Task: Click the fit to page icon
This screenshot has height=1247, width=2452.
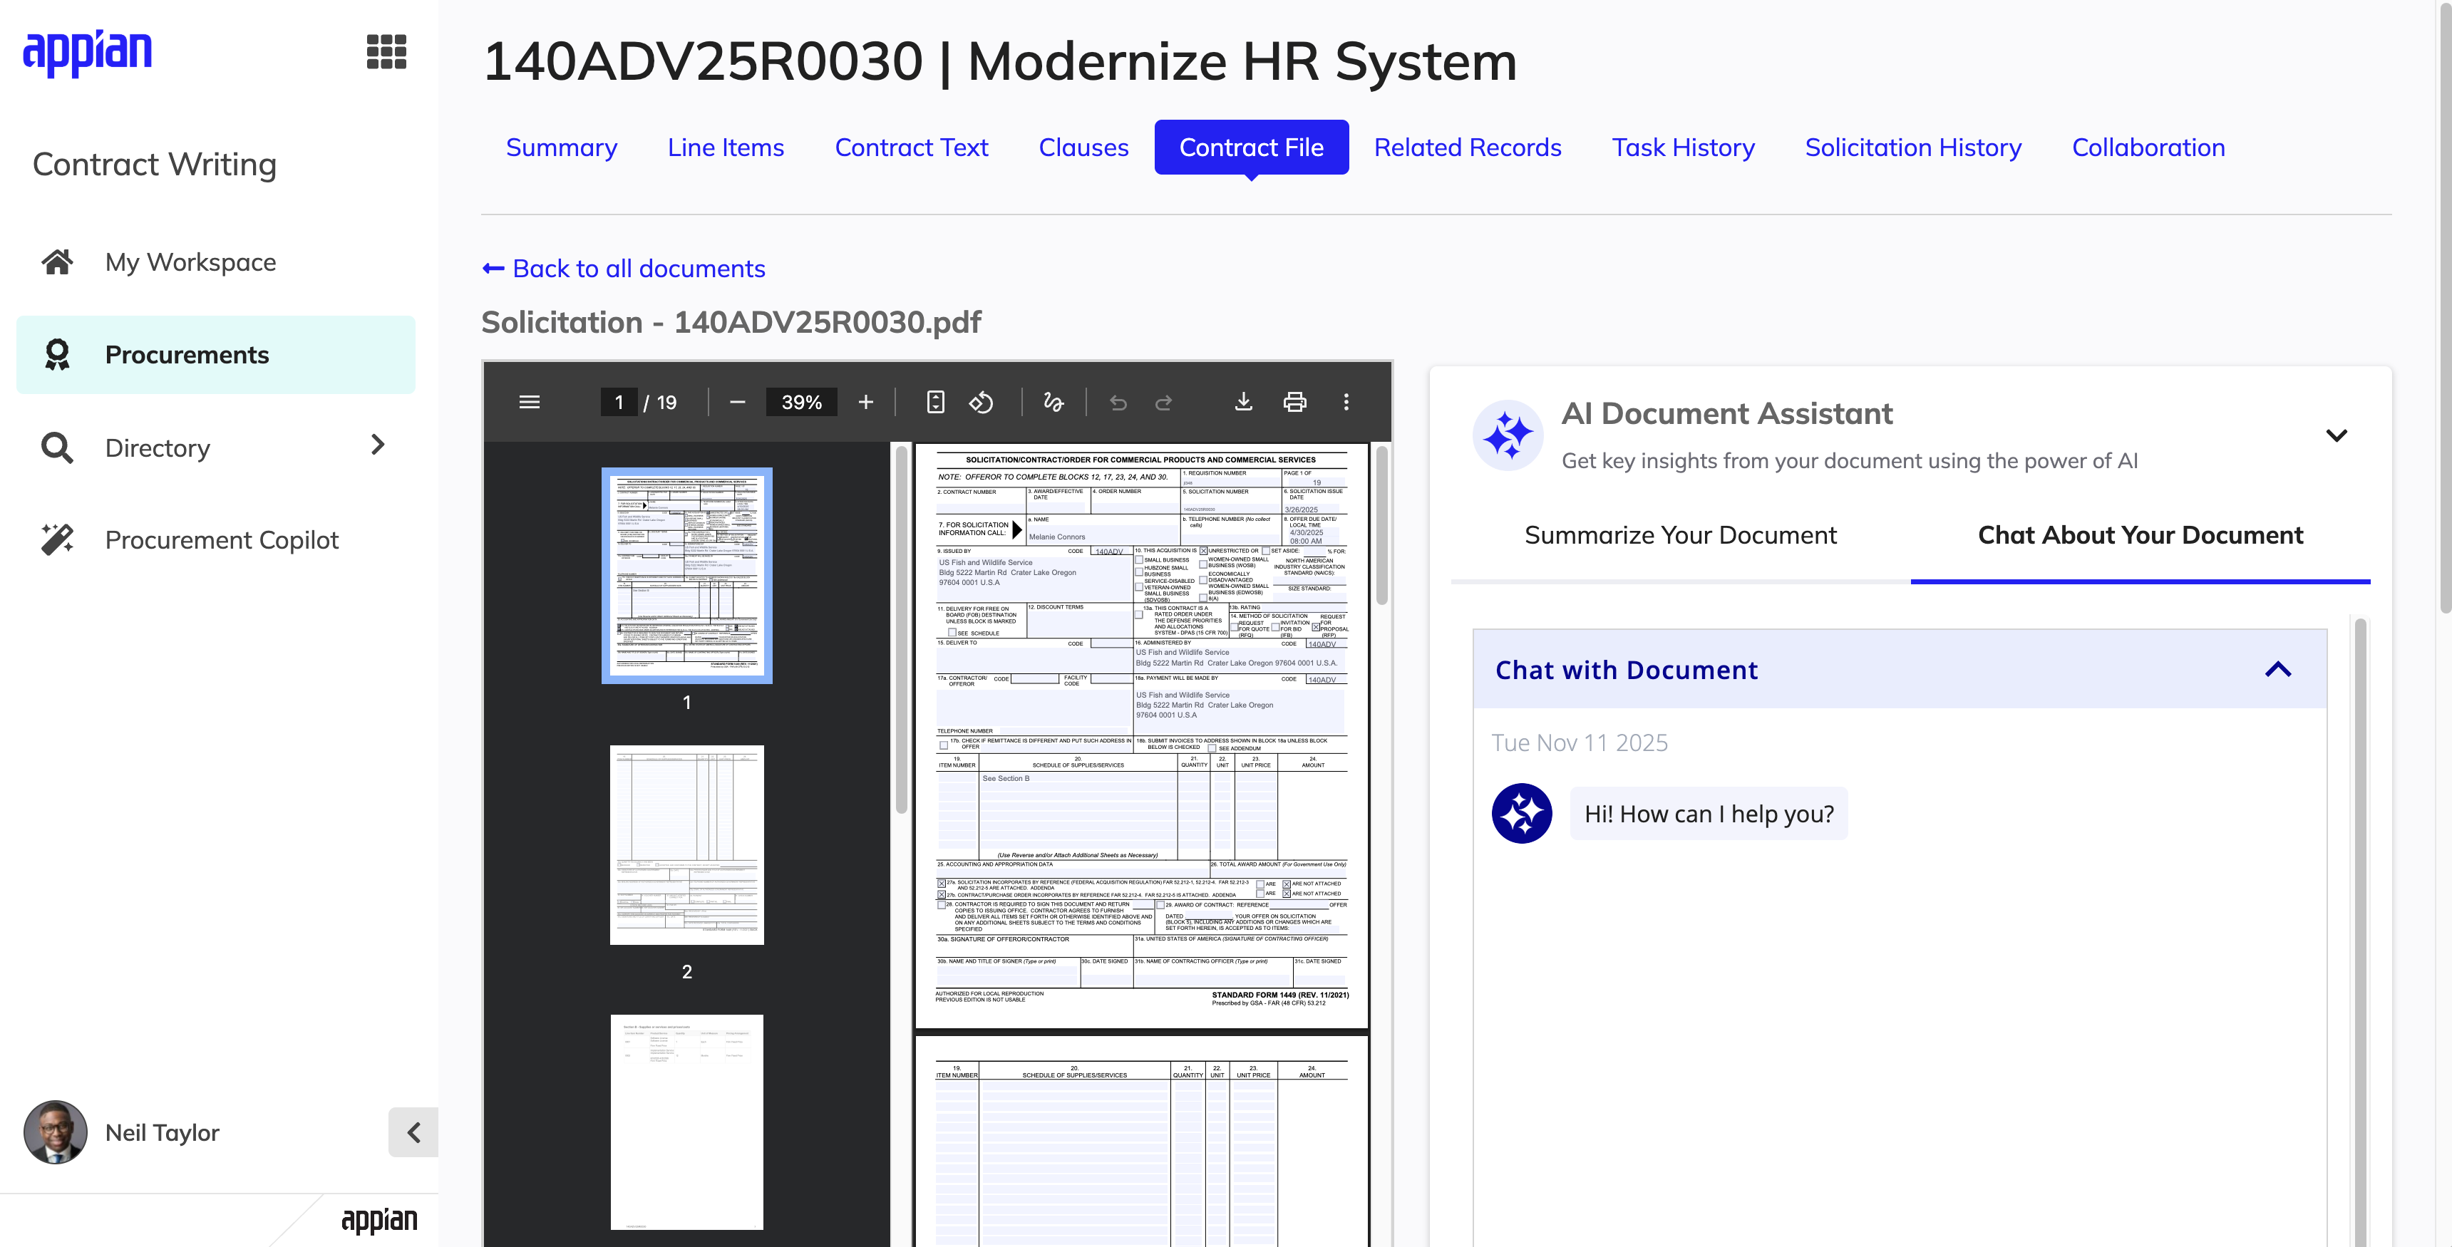Action: click(x=936, y=402)
